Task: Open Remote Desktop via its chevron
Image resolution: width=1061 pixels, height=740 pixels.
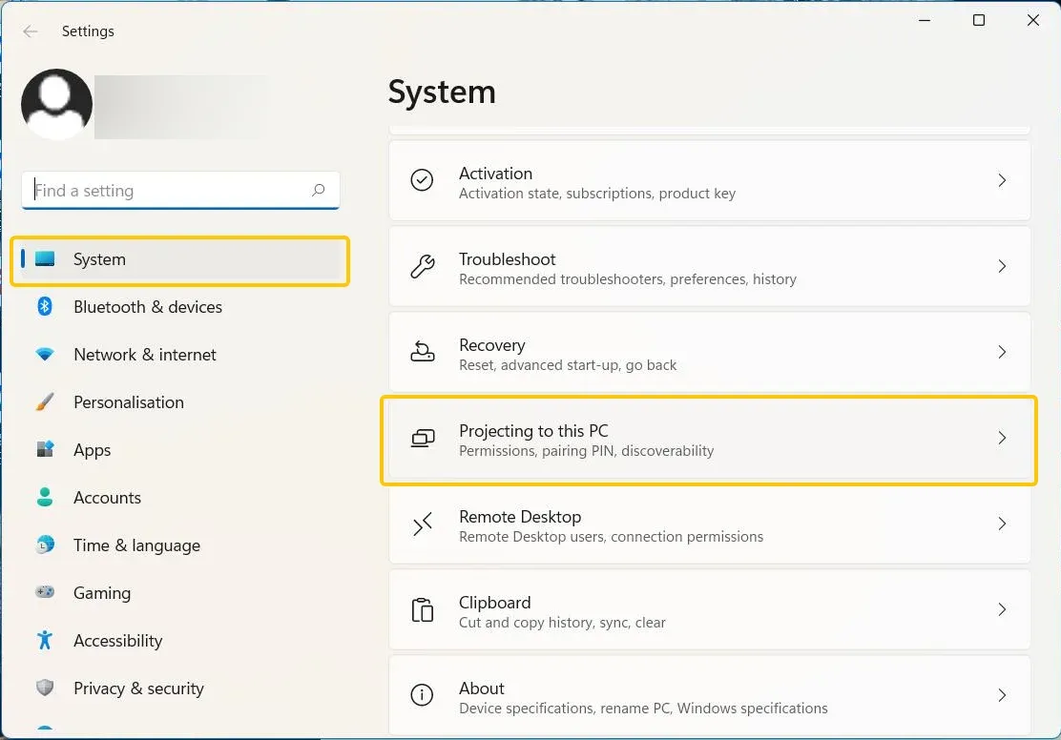Action: [1002, 524]
